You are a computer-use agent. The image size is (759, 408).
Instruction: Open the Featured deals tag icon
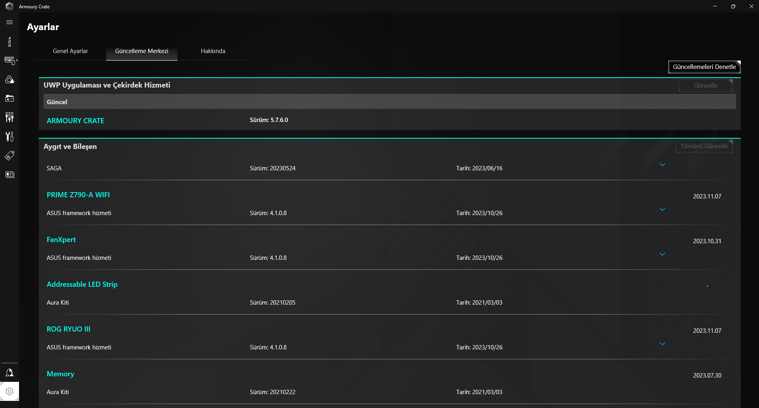click(10, 155)
